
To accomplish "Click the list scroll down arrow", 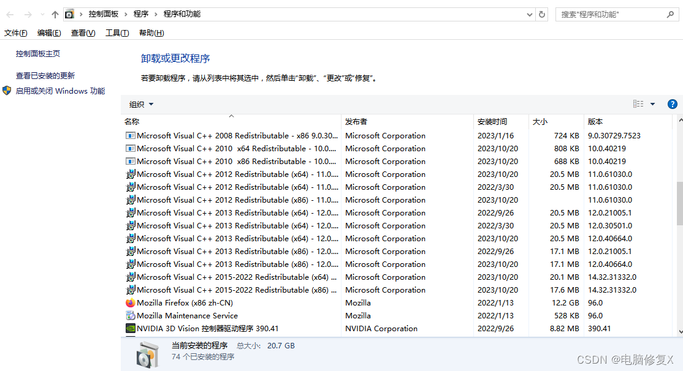I will pyautogui.click(x=681, y=332).
